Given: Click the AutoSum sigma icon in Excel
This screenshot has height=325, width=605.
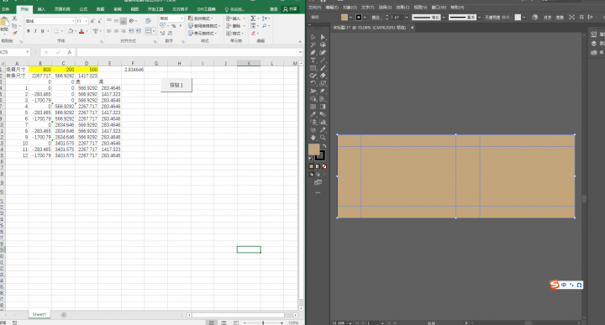Looking at the screenshot, I should tap(253, 18).
